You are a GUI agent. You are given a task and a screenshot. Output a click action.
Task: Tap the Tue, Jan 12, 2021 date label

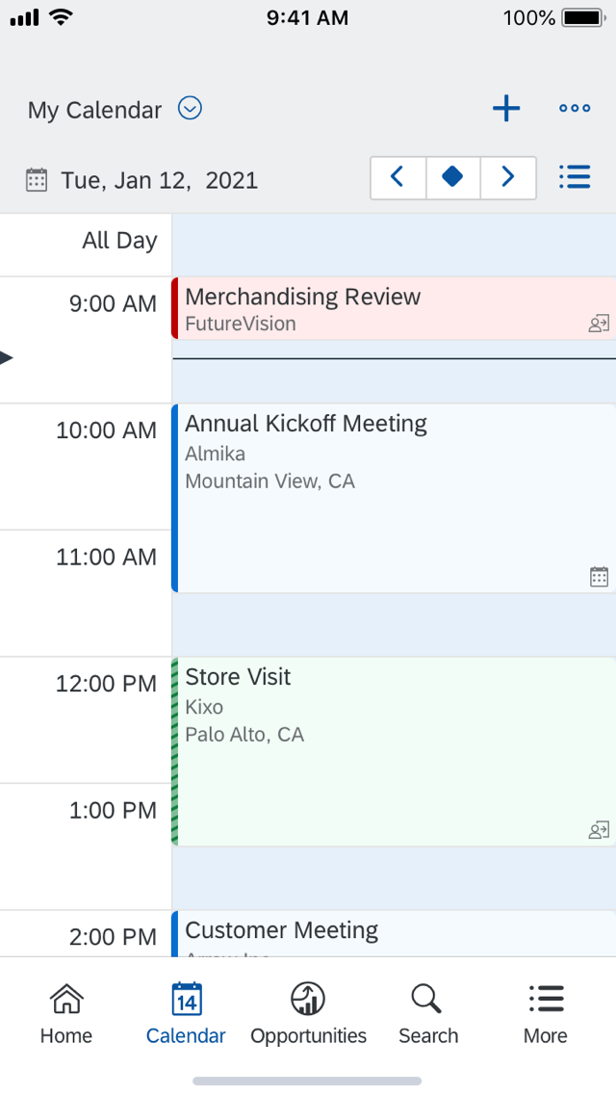click(x=159, y=180)
